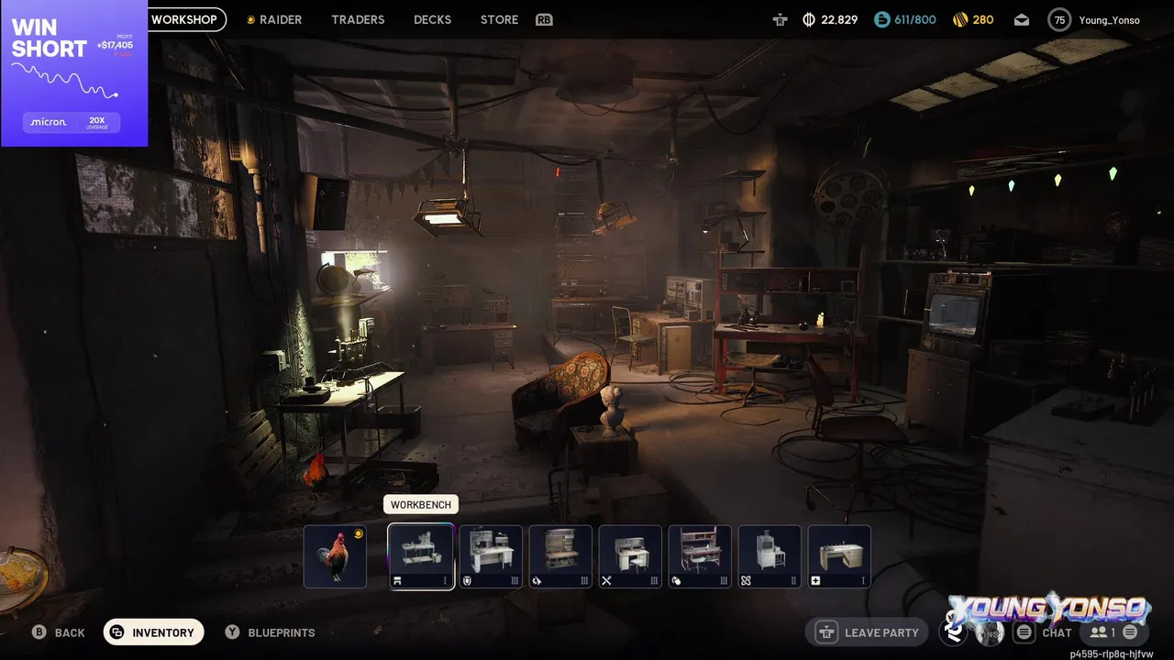Select the highlighted Workbench station thumbnail

pos(422,556)
